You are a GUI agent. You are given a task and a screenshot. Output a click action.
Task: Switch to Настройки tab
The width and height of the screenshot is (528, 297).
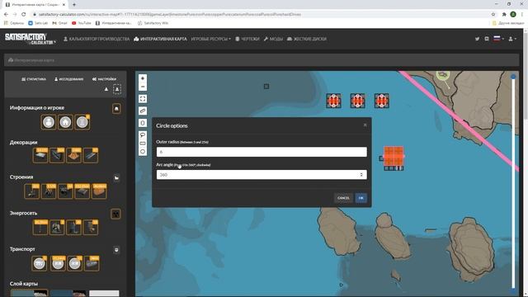click(x=105, y=79)
